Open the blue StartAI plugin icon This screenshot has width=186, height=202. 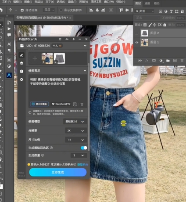(x=9, y=75)
